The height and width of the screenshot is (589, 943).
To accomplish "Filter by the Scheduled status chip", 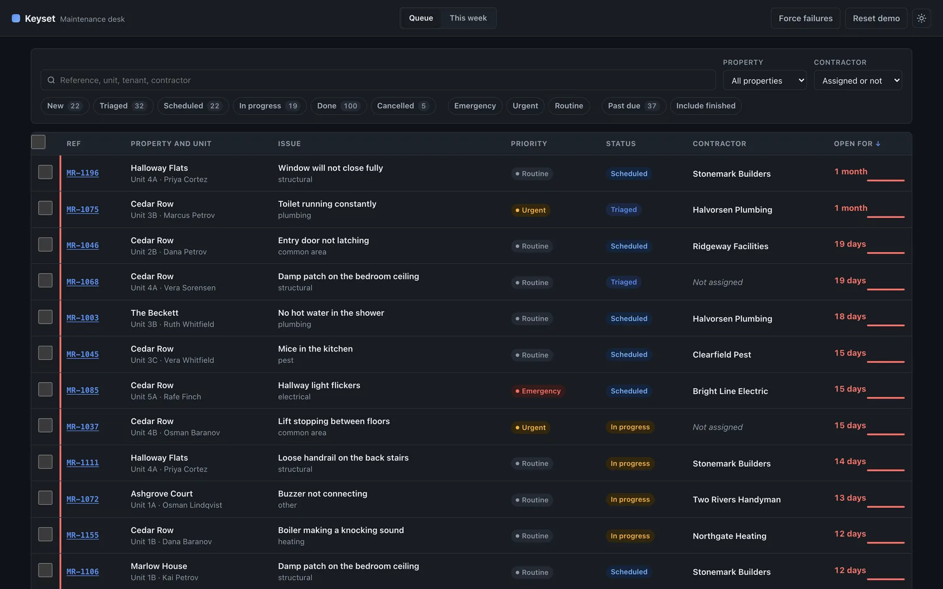I will 193,106.
